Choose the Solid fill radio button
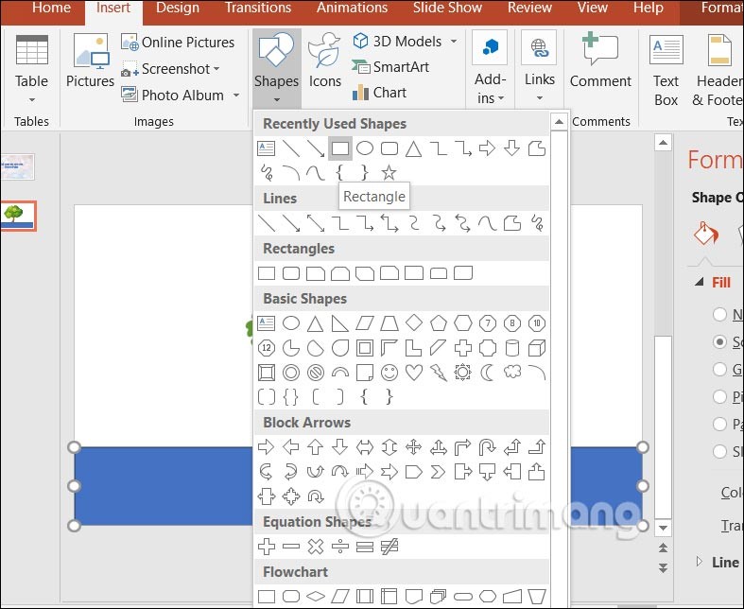The height and width of the screenshot is (609, 744). tap(720, 342)
